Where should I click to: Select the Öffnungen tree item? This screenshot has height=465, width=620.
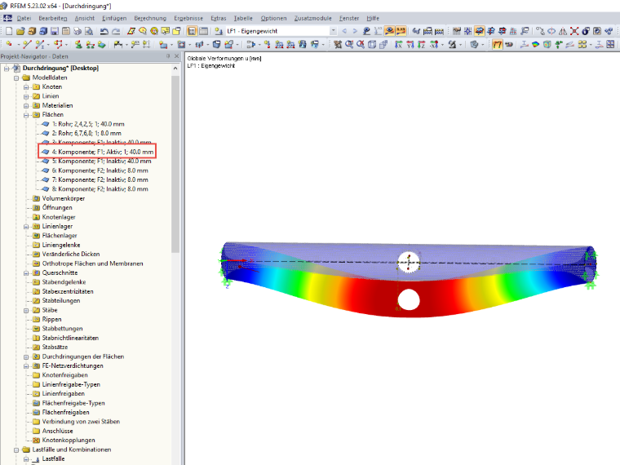click(x=57, y=207)
